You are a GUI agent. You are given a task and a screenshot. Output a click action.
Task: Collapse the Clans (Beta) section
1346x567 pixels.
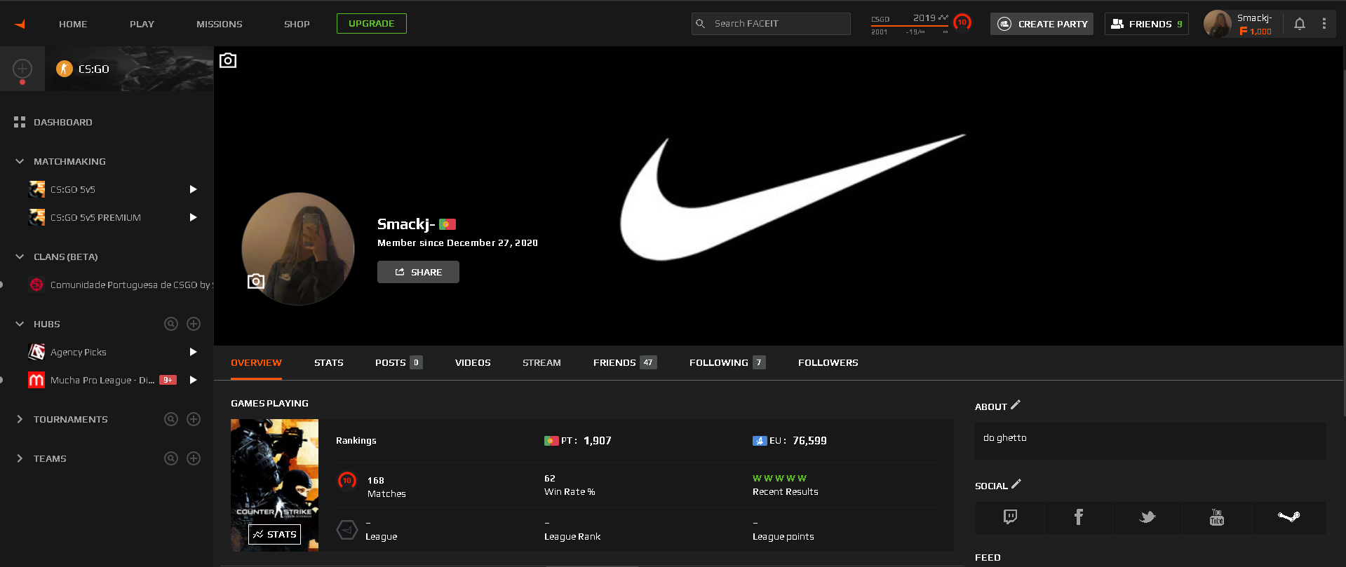tap(20, 257)
